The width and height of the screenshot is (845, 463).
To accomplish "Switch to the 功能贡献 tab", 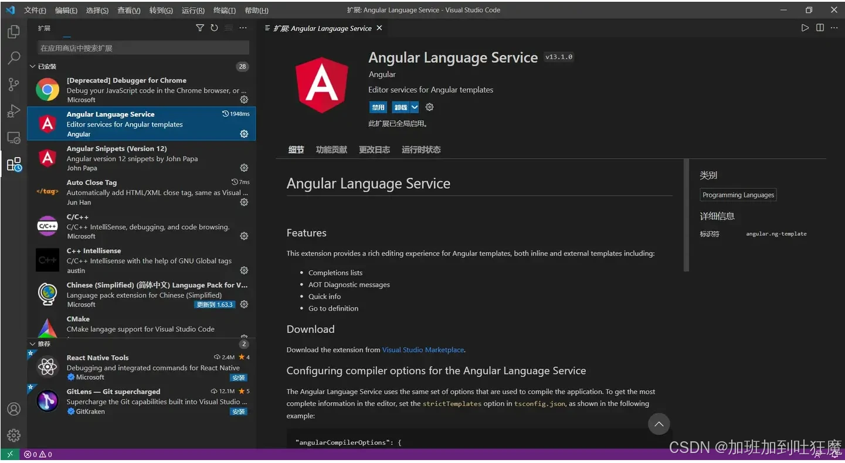I will pyautogui.click(x=331, y=149).
